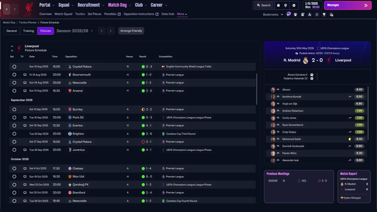Click the Real Madrid crest in match panel

click(x=306, y=60)
